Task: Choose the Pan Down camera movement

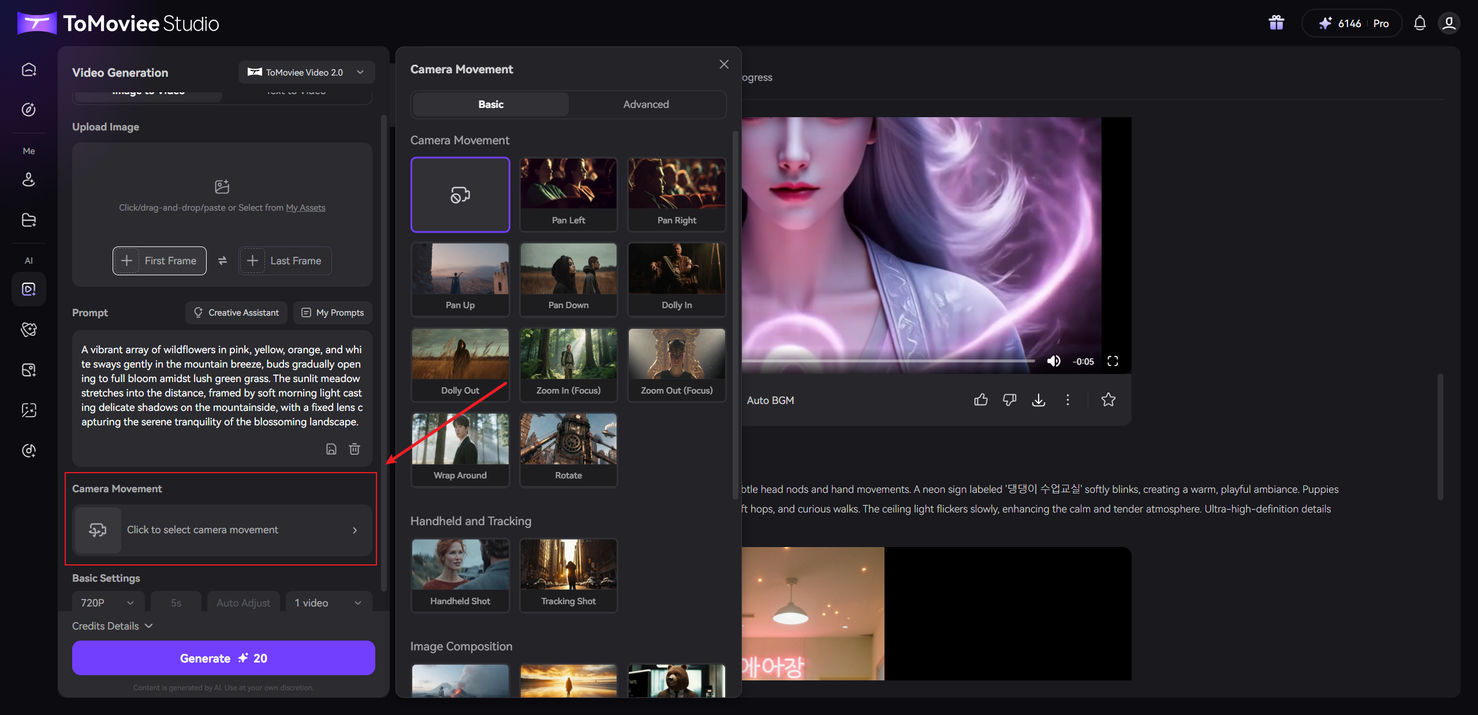Action: [569, 279]
